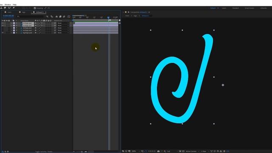The height and width of the screenshot is (153, 272).
Task: Click the Toggle Switches / Modes button
Action: click(x=44, y=152)
